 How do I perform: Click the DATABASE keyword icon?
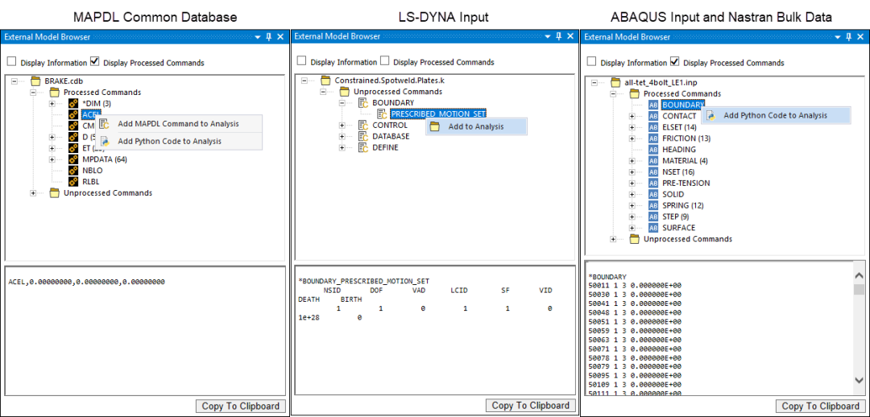pos(363,136)
